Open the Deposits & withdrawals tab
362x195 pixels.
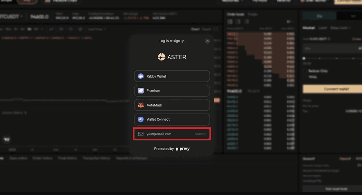point(131,158)
